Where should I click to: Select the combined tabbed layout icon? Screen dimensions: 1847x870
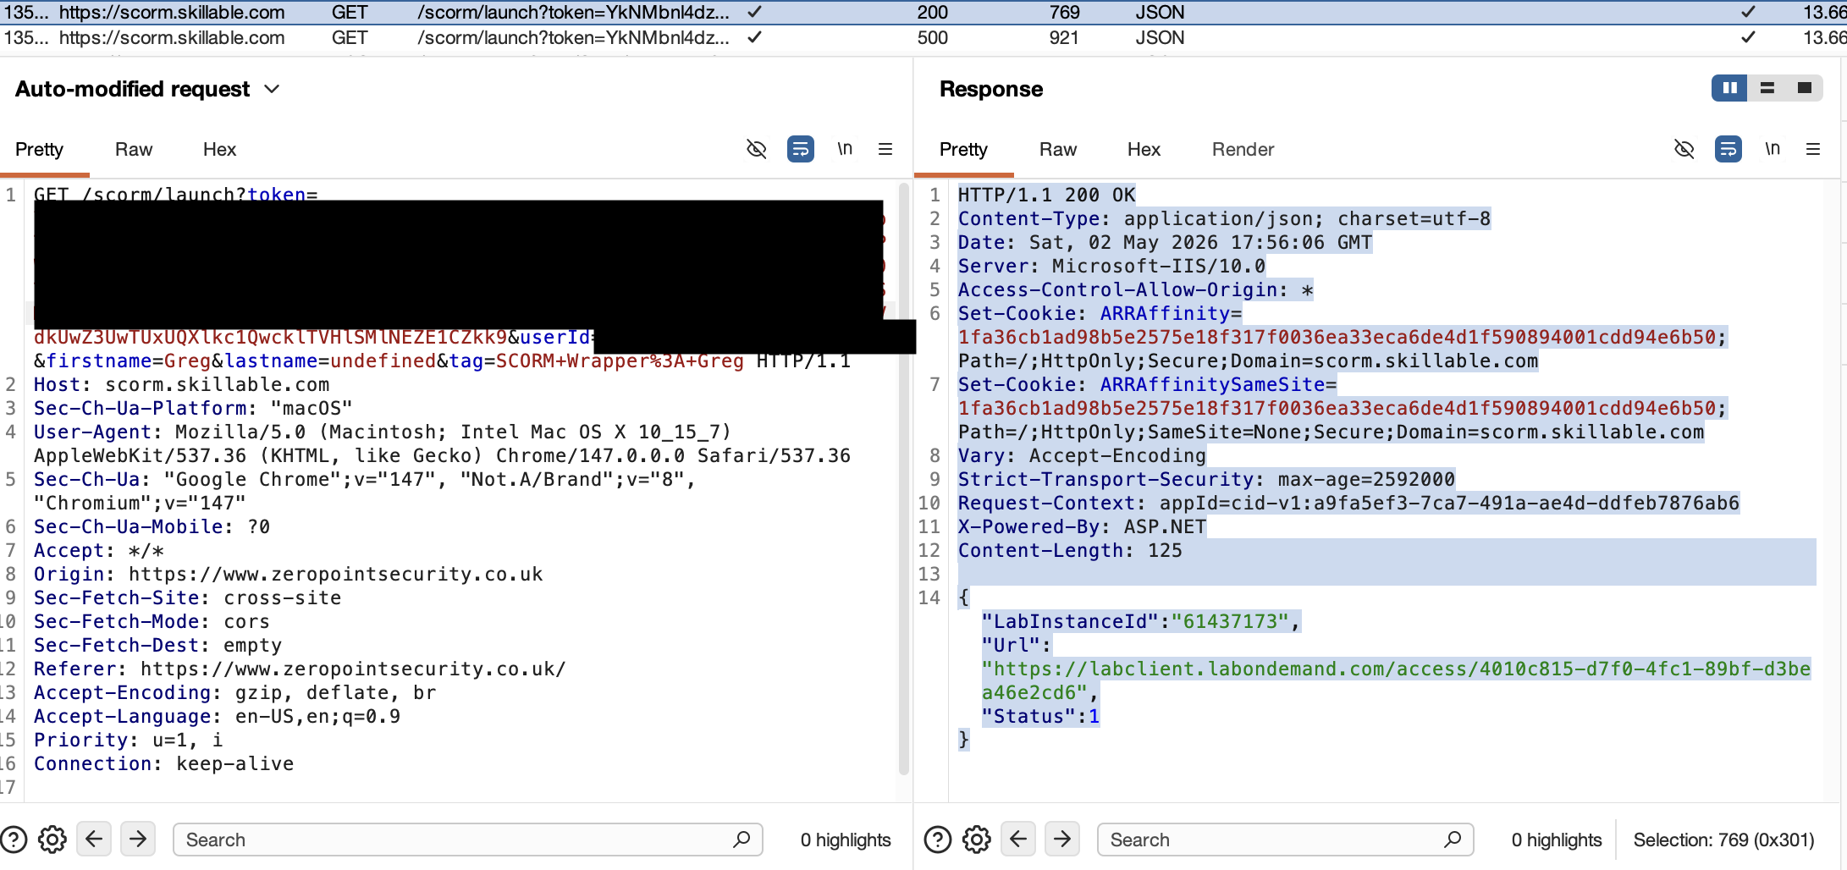(x=1805, y=88)
